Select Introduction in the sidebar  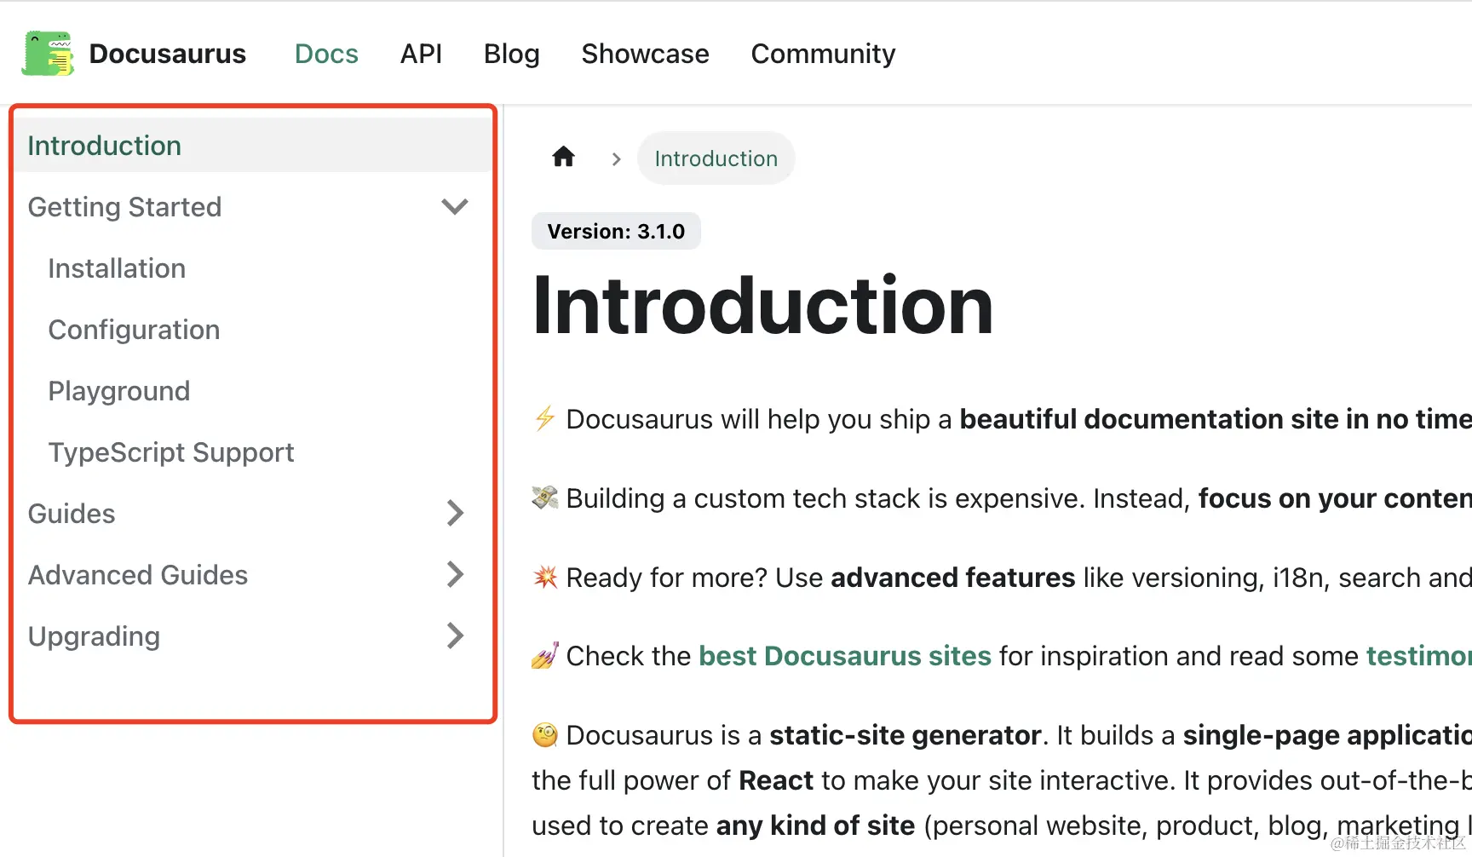tap(105, 146)
